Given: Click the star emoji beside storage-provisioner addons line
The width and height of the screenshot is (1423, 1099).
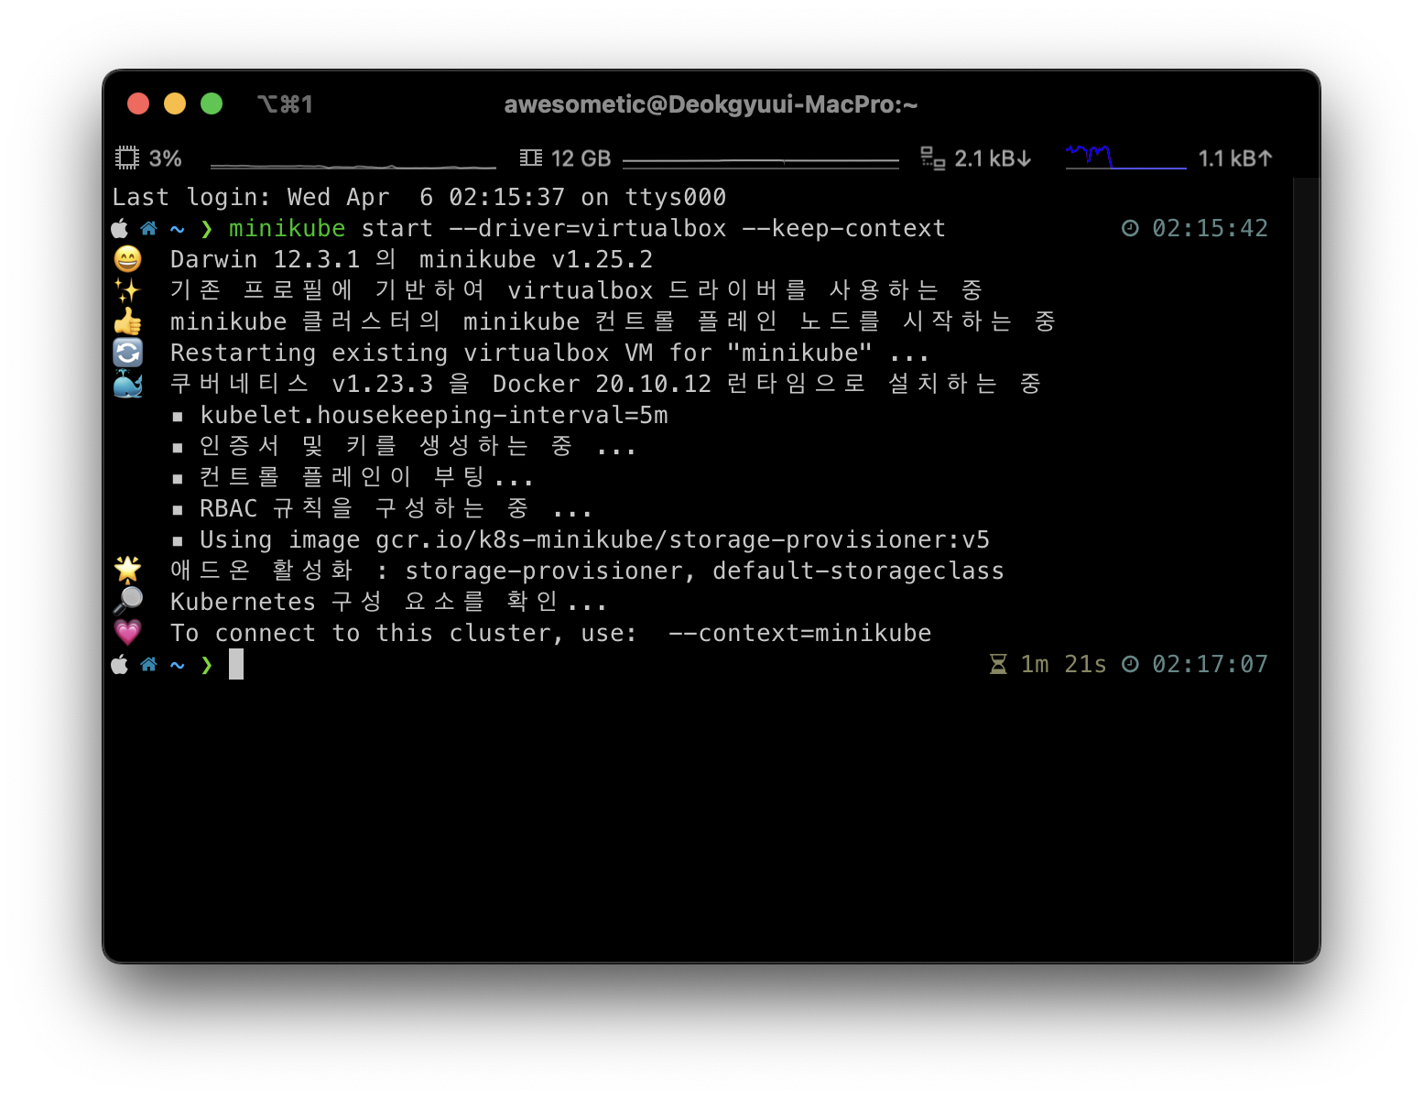Looking at the screenshot, I should coord(128,571).
